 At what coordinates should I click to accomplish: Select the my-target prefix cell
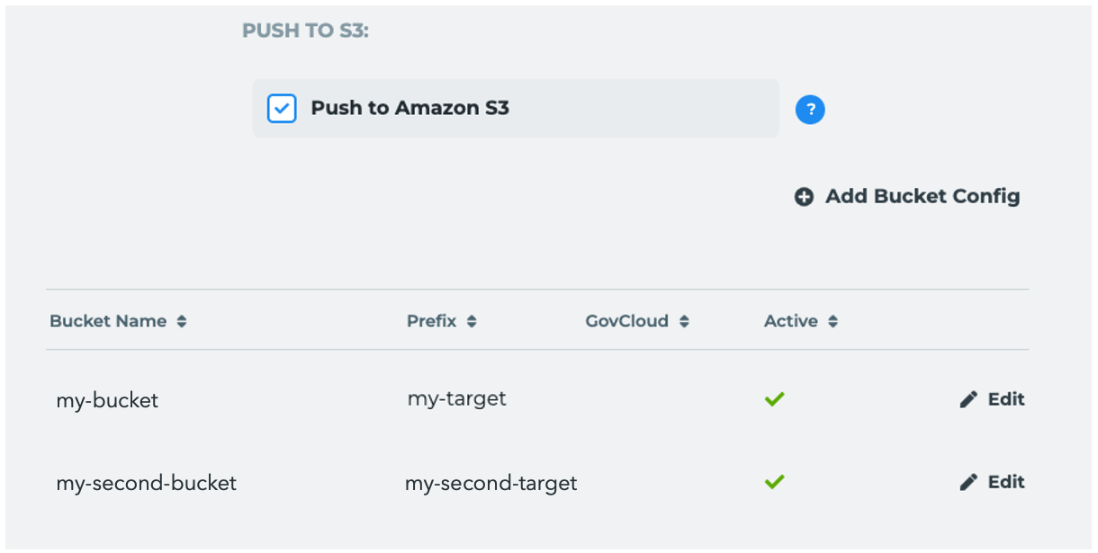coord(457,399)
